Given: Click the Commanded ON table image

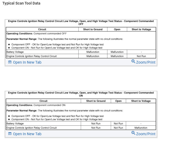Looking at the screenshot, I should pos(81,111).
